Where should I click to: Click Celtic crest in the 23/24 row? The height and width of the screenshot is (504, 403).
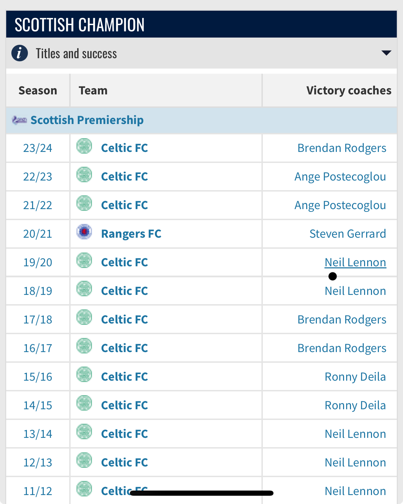(84, 146)
